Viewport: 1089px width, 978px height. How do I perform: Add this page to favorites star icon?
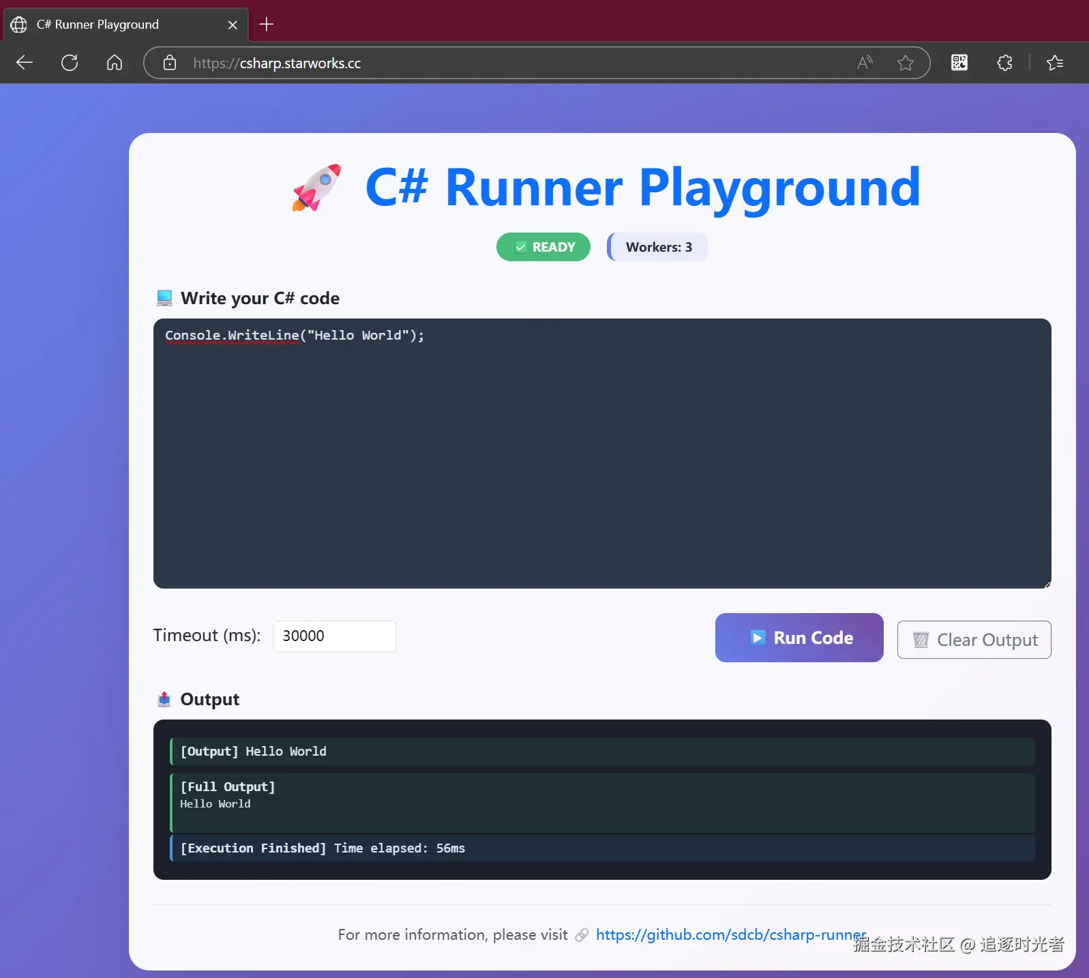point(906,63)
